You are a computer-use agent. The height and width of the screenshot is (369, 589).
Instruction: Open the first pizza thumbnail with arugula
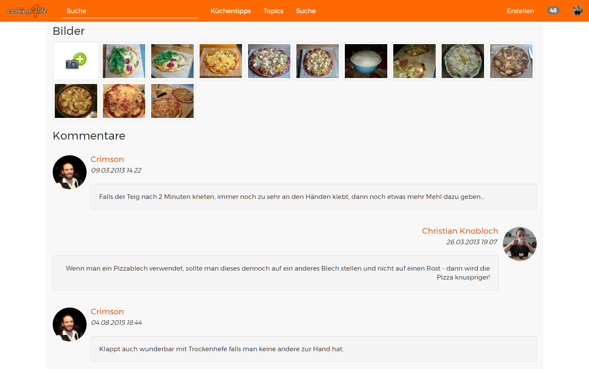click(x=124, y=61)
